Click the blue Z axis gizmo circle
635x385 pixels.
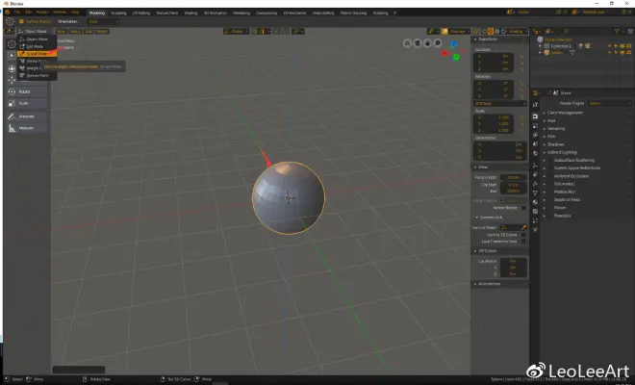(453, 43)
